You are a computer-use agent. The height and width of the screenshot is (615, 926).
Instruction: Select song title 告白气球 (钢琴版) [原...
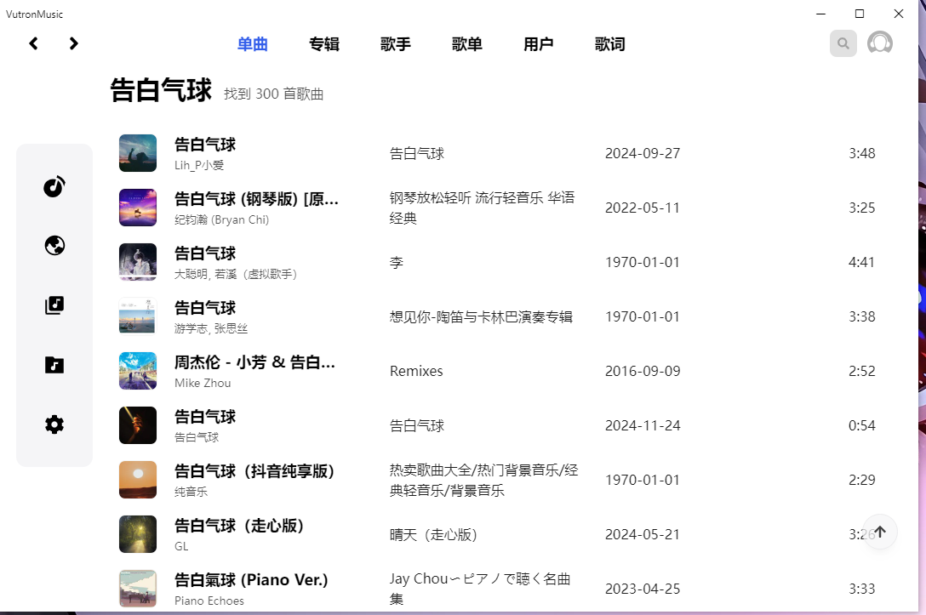click(256, 199)
